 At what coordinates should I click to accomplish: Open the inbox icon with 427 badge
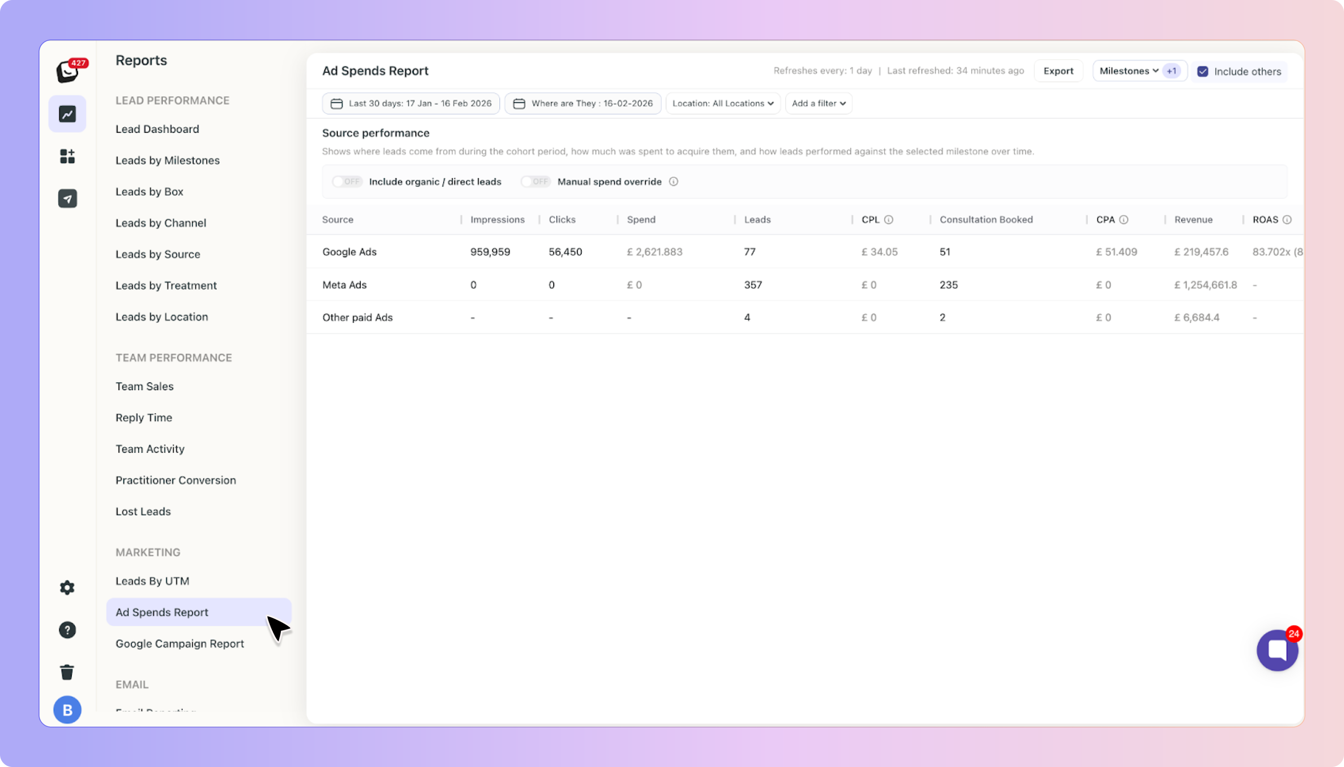(68, 71)
